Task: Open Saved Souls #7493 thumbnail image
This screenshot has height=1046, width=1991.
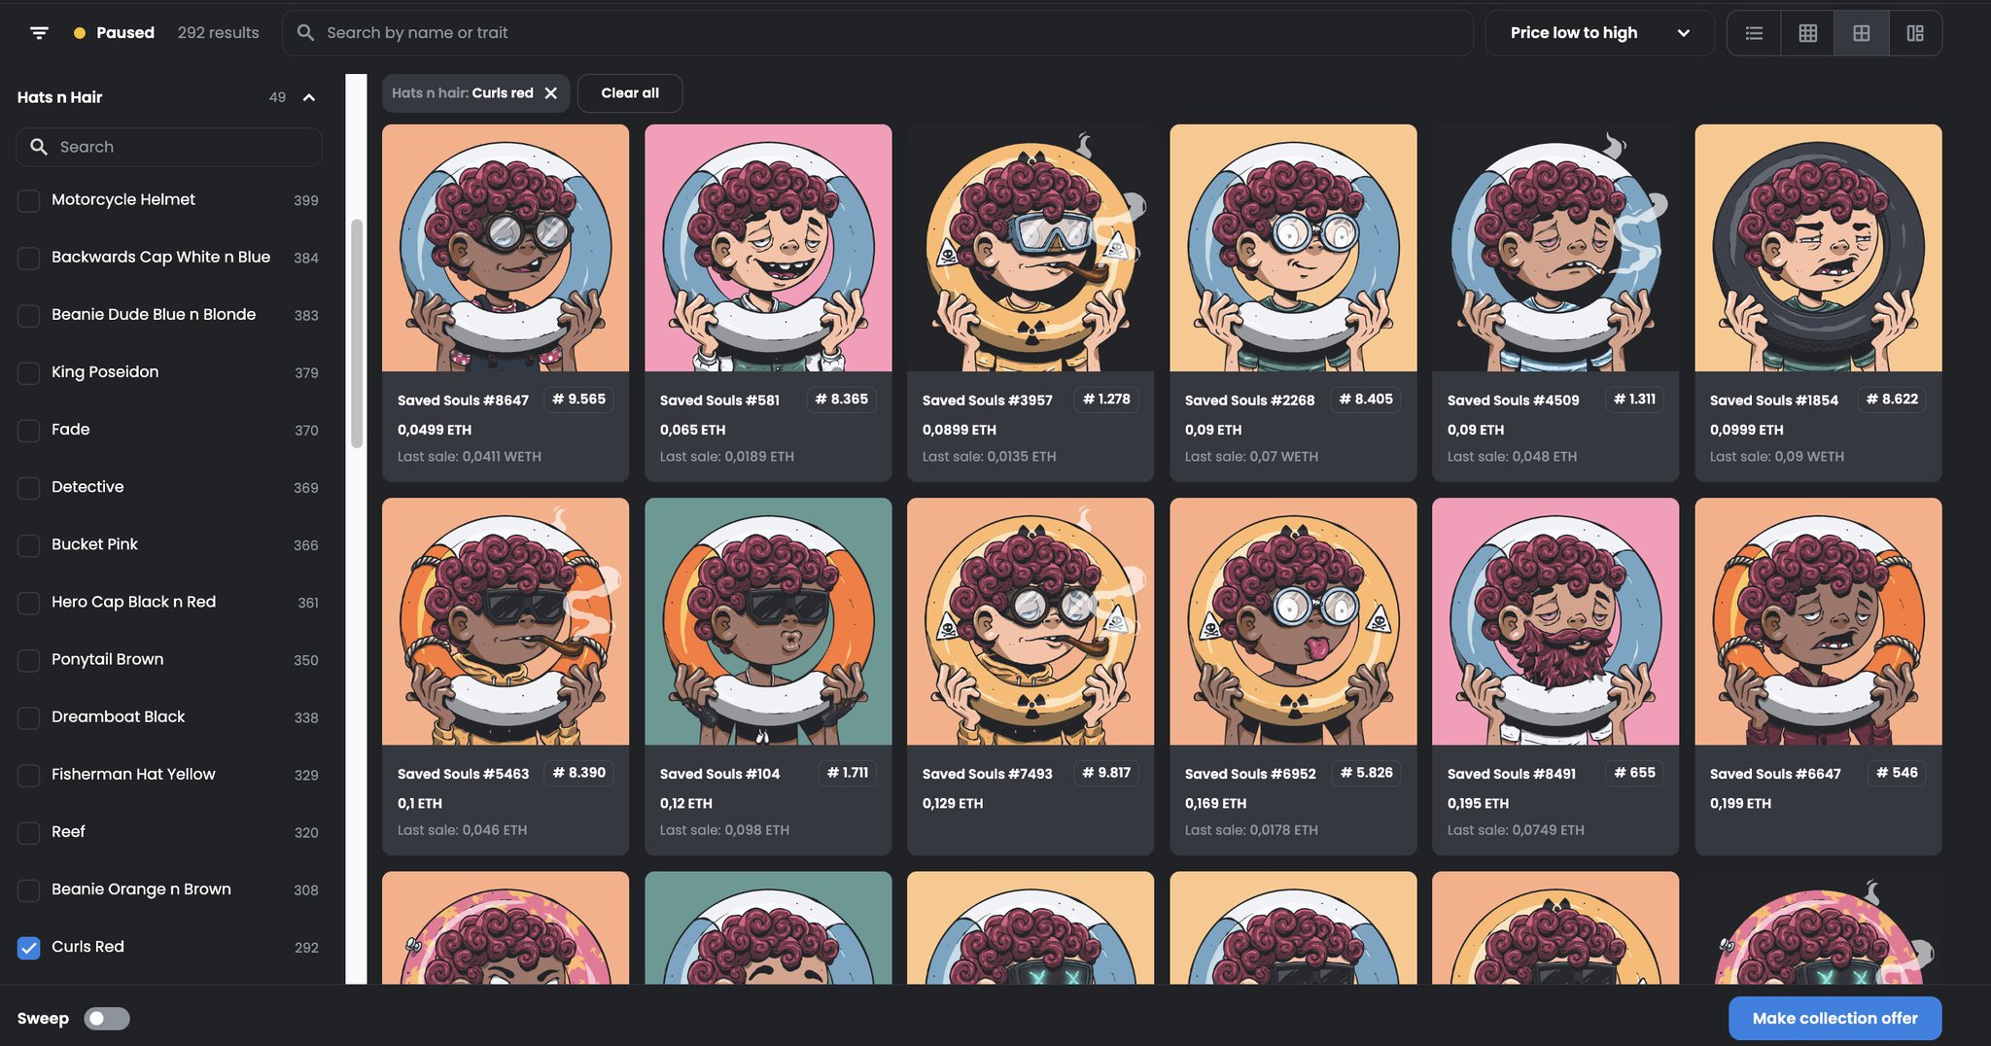Action: pyautogui.click(x=1030, y=622)
